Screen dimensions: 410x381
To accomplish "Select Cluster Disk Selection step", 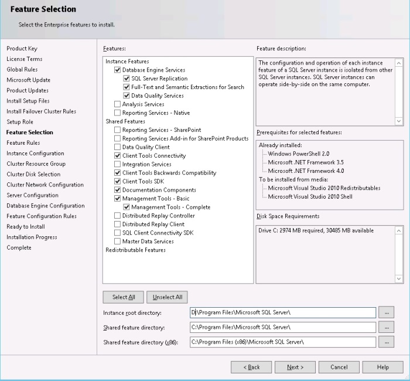I will pyautogui.click(x=33, y=174).
